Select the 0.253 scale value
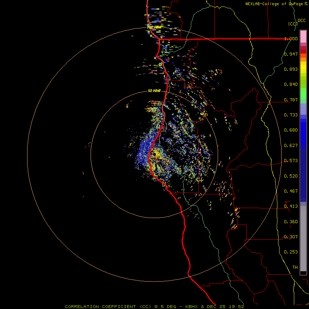The width and height of the screenshot is (309, 309). [291, 252]
